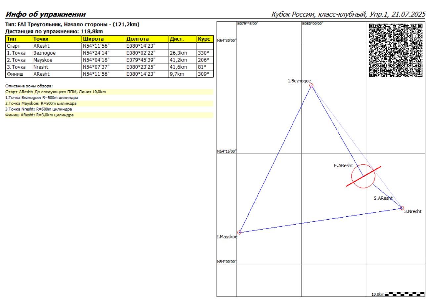This screenshot has width=427, height=300.
Task: Click the Инфо об упражнении title
Action: 46,14
